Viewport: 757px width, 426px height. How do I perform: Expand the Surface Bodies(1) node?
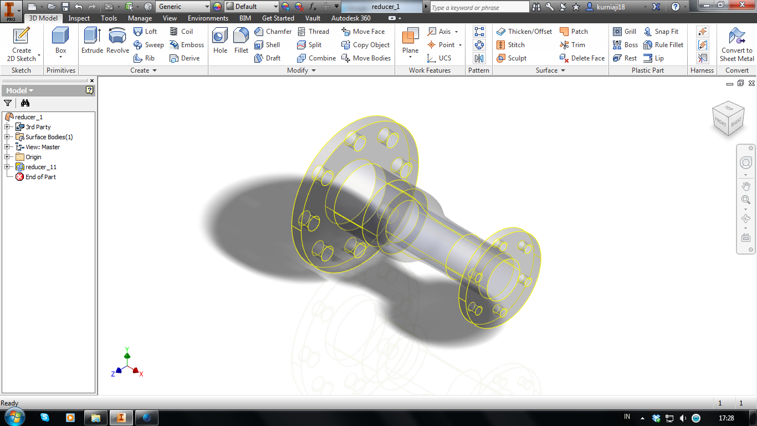tap(7, 137)
